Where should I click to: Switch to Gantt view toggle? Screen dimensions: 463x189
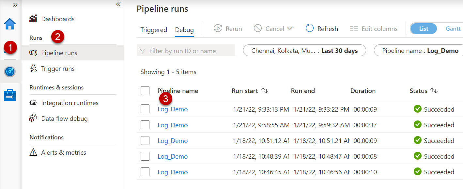pos(453,29)
